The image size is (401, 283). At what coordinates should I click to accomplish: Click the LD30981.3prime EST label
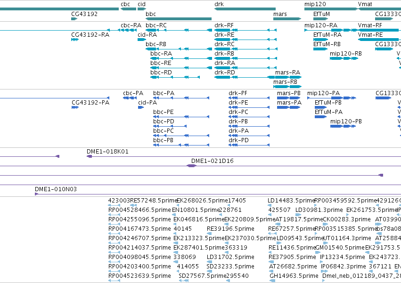click(x=319, y=210)
